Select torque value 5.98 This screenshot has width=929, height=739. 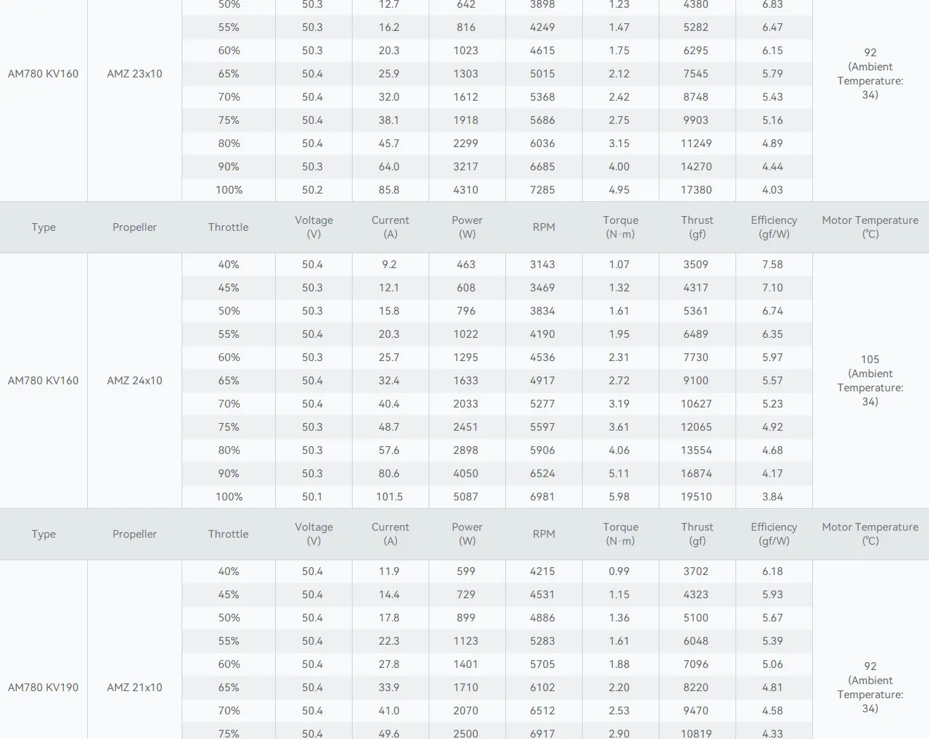(x=619, y=496)
